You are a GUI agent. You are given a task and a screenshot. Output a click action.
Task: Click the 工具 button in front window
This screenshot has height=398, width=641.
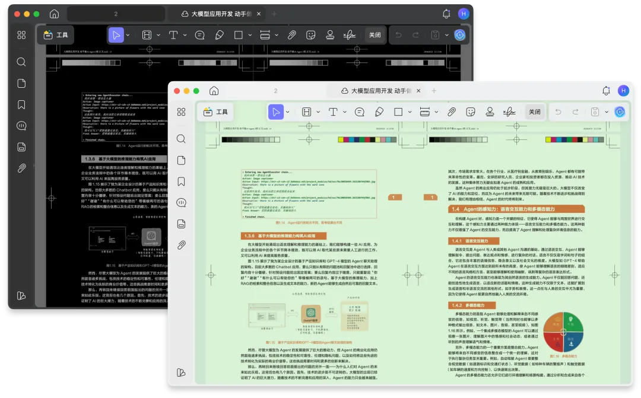tap(216, 112)
